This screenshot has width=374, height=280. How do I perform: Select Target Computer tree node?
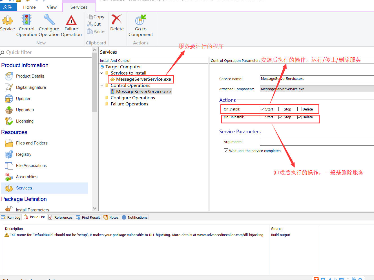[123, 67]
